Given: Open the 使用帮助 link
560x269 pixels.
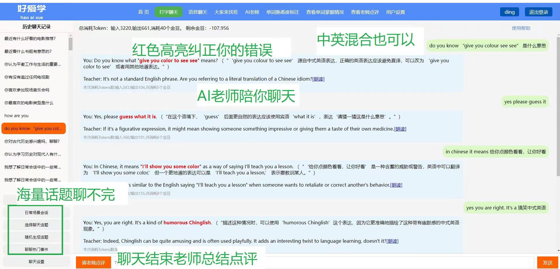Looking at the screenshot, I should [x=521, y=28].
